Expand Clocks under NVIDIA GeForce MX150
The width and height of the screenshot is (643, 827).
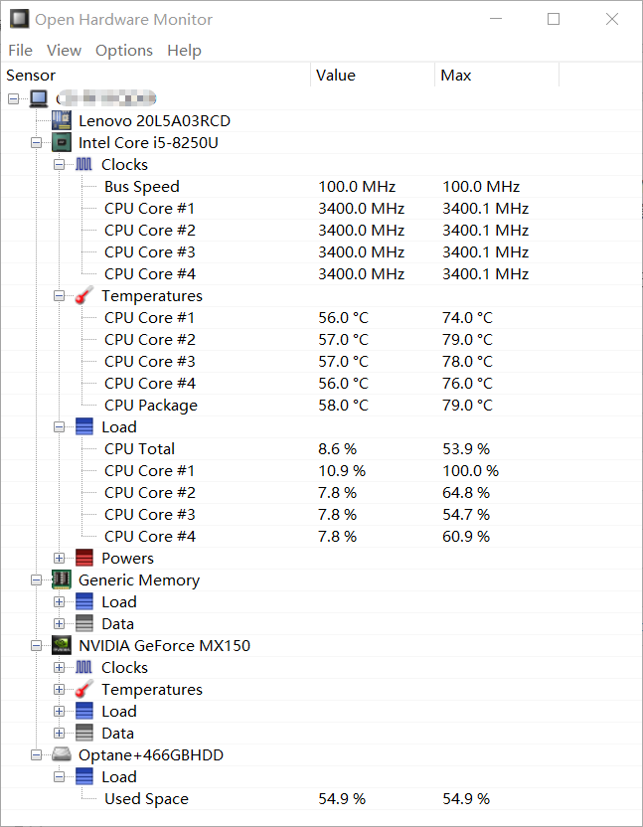point(60,667)
